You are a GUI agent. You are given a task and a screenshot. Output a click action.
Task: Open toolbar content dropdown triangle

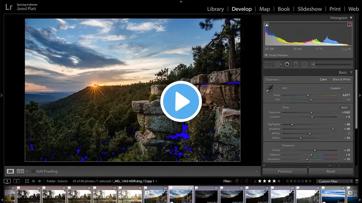tap(257, 171)
